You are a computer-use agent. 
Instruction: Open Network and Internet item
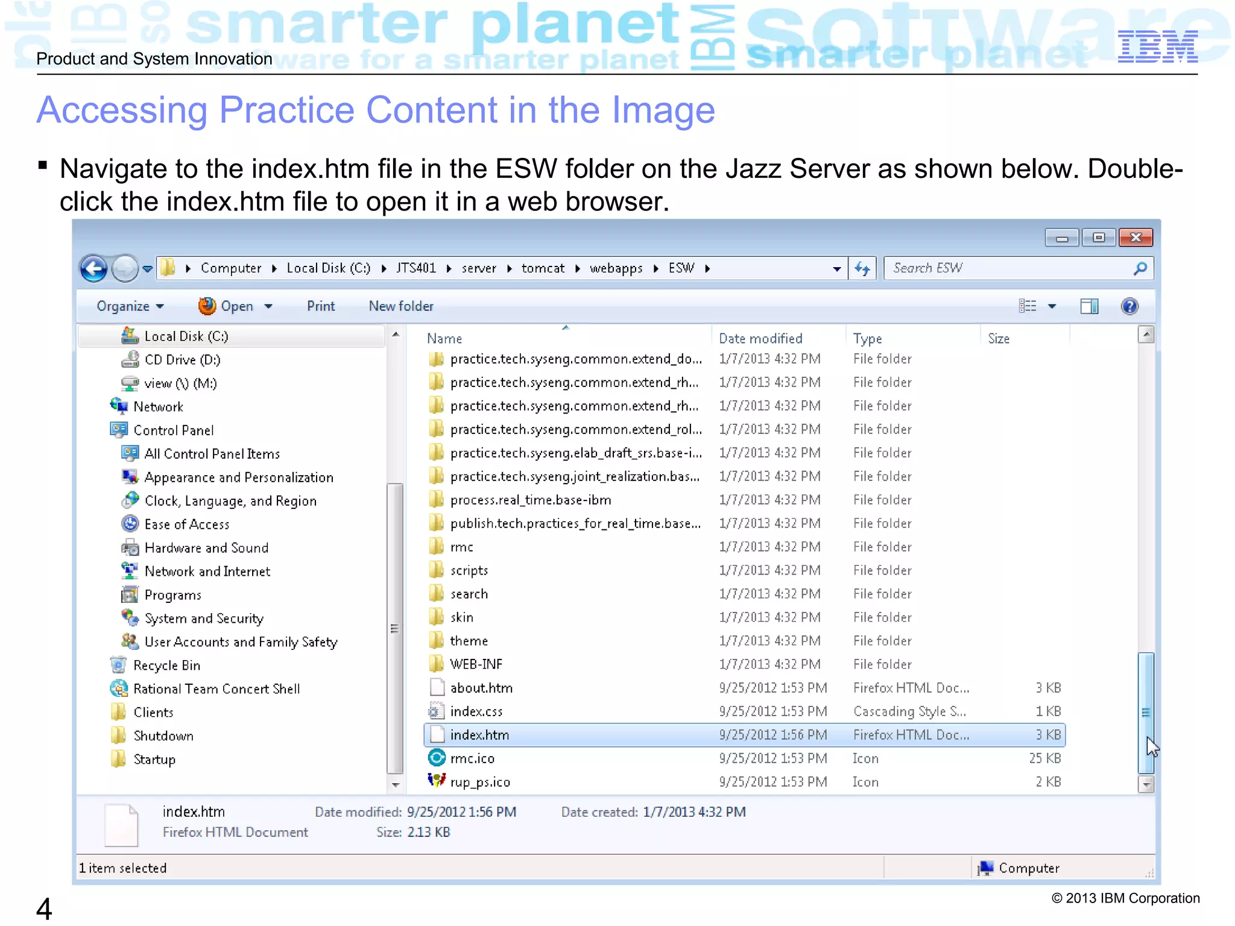point(207,572)
